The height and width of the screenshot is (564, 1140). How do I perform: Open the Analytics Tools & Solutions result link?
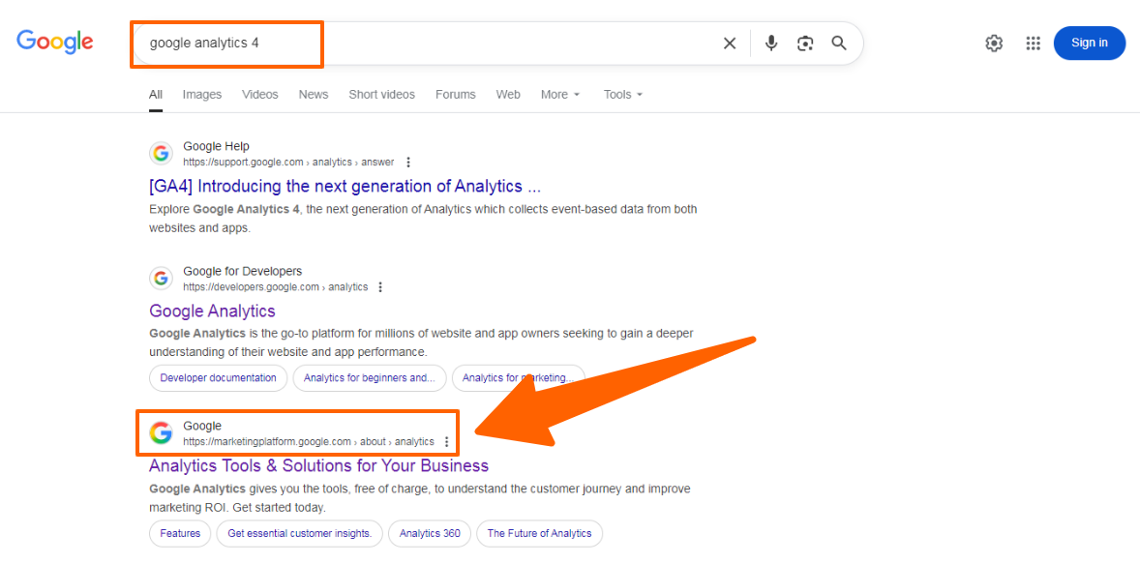(x=318, y=466)
